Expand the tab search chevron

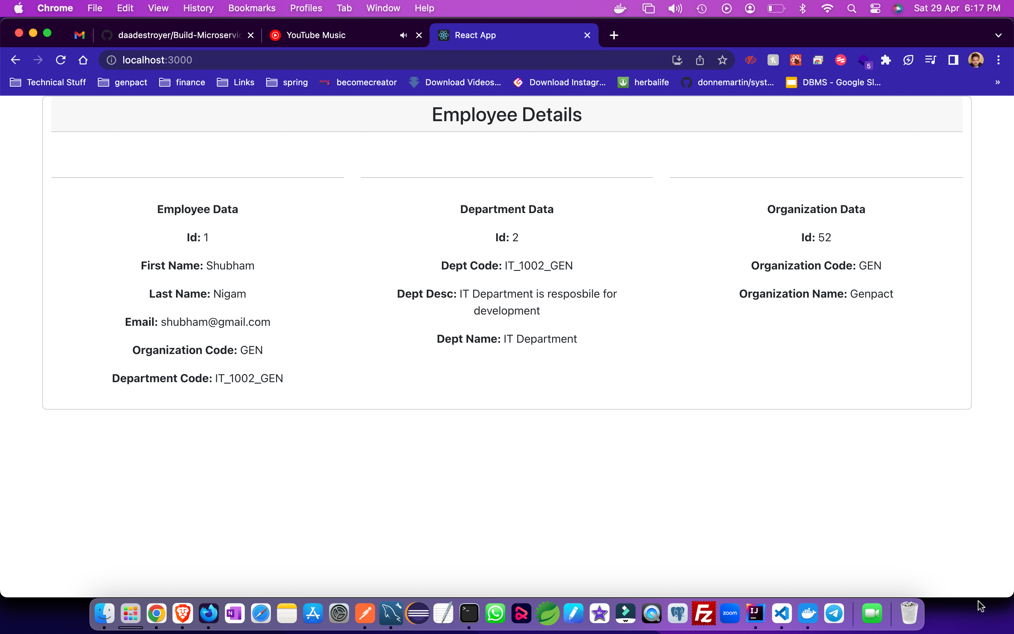click(998, 35)
